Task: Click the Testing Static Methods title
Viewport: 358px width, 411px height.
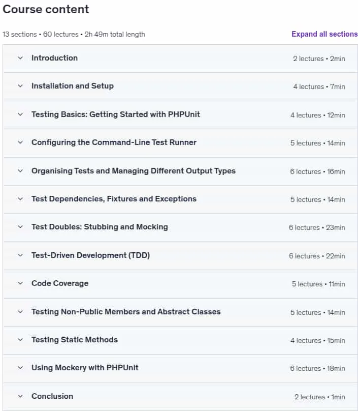Action: 75,340
